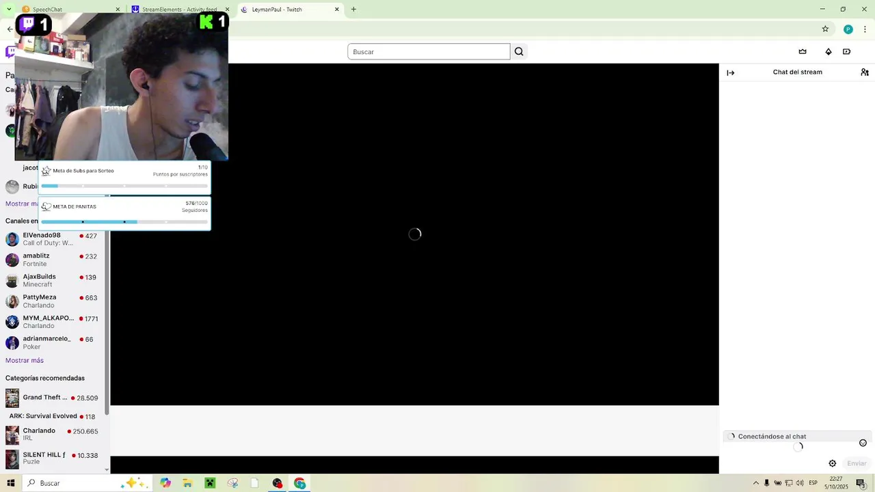The image size is (875, 492).
Task: Open the chat community users icon
Action: 865,72
